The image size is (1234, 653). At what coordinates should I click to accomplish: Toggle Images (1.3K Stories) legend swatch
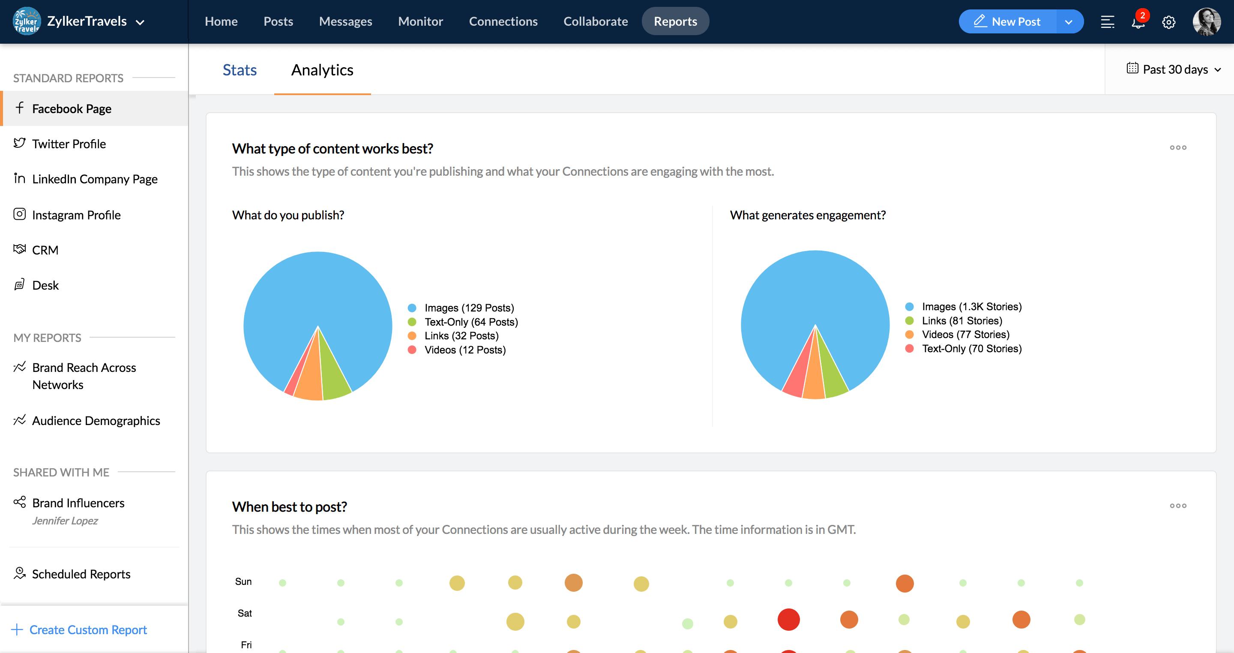click(x=909, y=307)
